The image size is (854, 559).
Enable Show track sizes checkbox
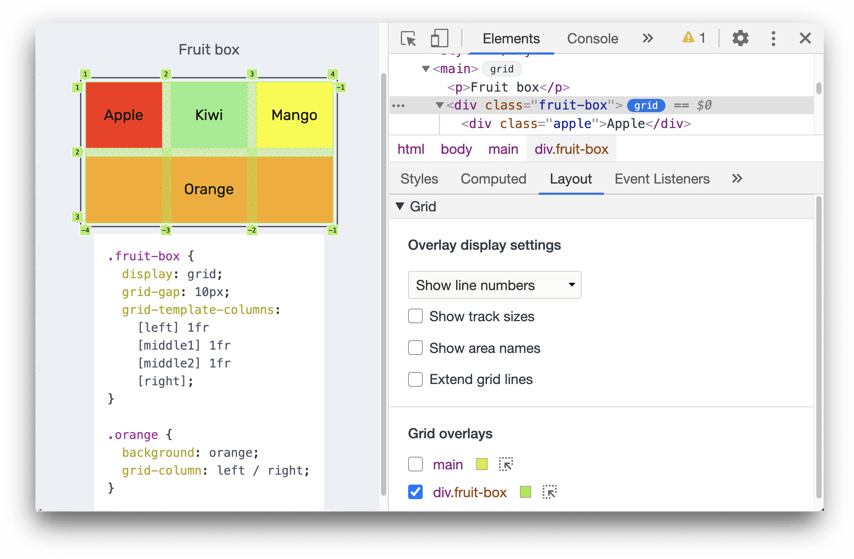tap(415, 316)
